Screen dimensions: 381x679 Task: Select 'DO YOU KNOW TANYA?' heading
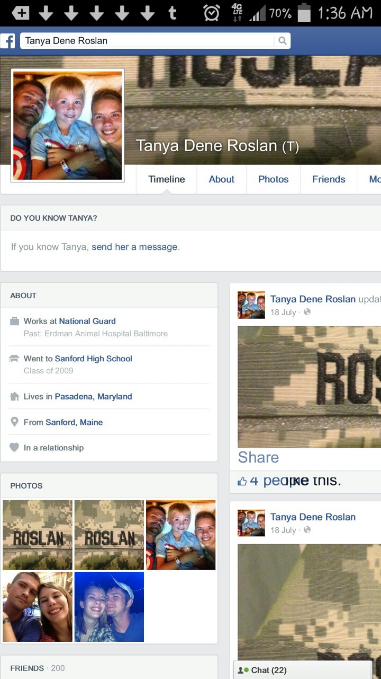53,218
